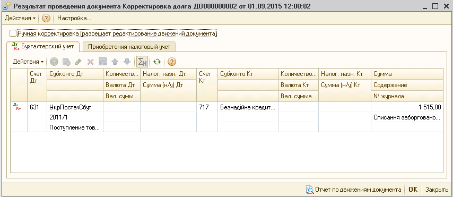Switch to Приобретения налоговый учет tab
Viewport: 453px width, 197px height.
129,47
